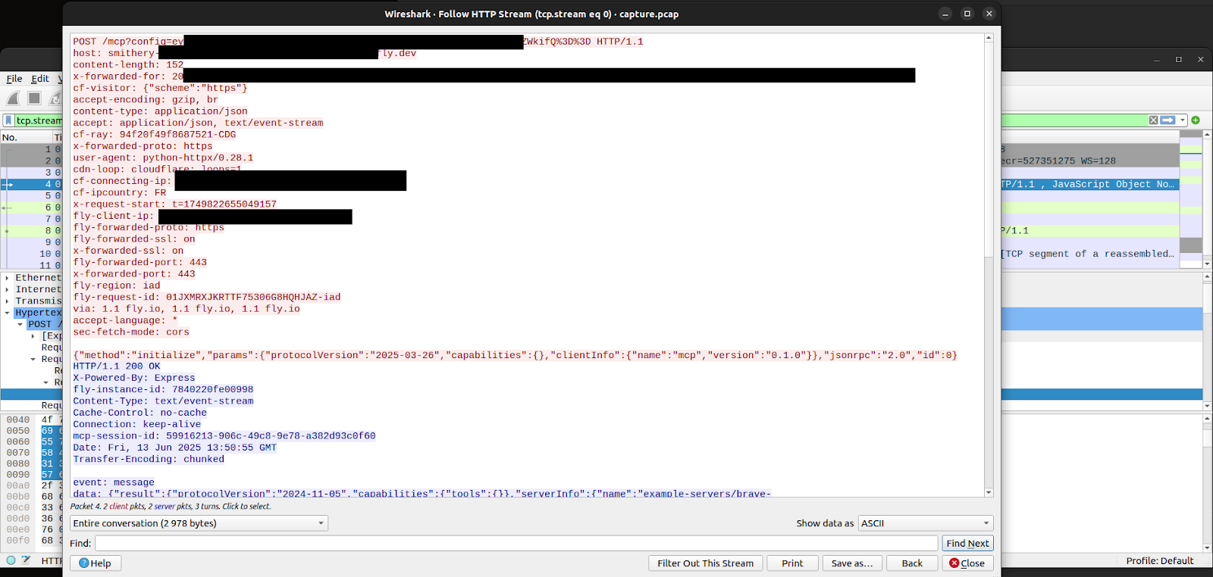The image size is (1213, 577).
Task: Open the Edit menu
Action: pos(39,79)
